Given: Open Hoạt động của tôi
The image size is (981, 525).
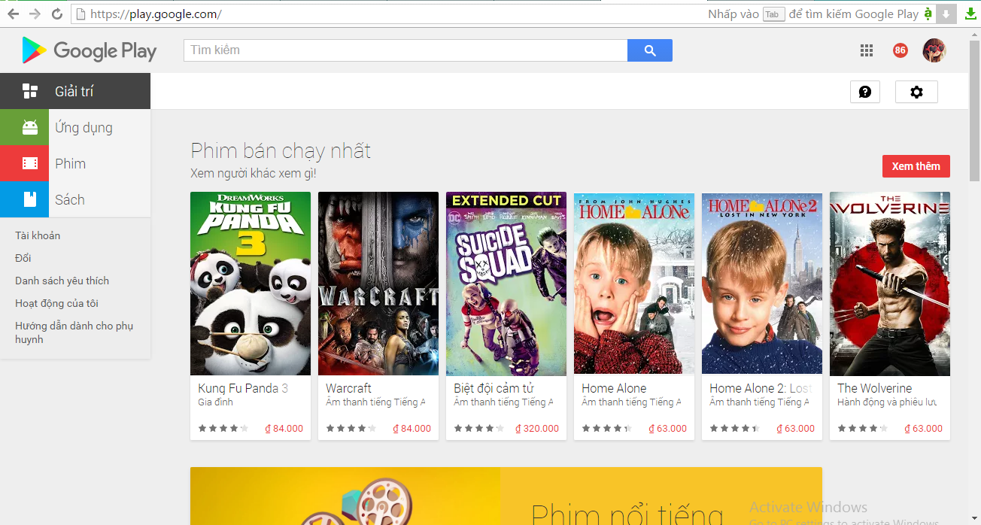Looking at the screenshot, I should (56, 303).
